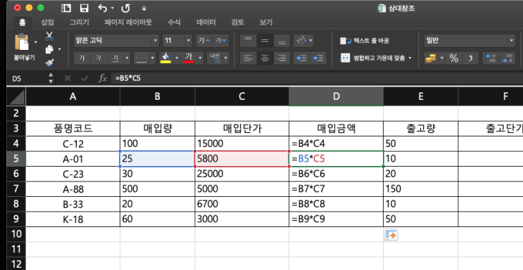Toggle align text right
523x270 pixels.
[282, 58]
